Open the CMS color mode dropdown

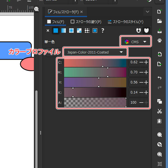pyautogui.click(x=136, y=42)
